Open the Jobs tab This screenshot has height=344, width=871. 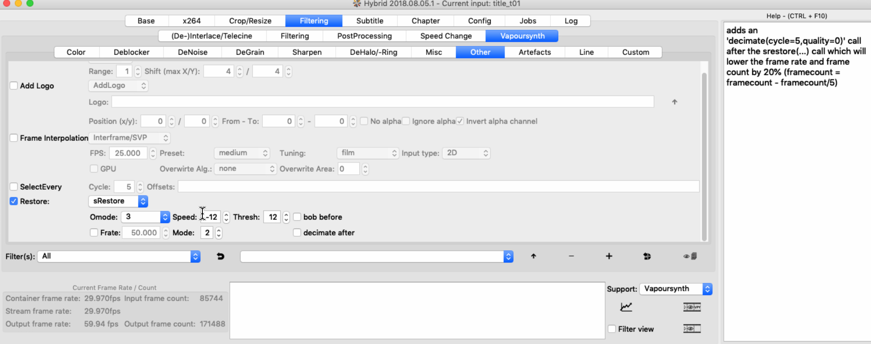(528, 21)
